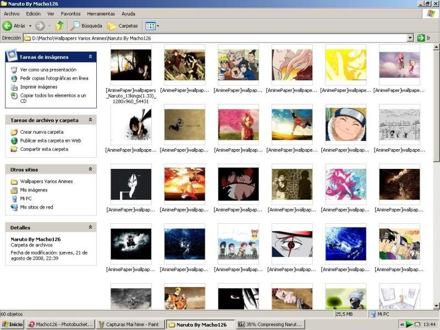The height and width of the screenshot is (330, 440).
Task: Switch to '35% Compressing Narut...' taskbar button
Action: (x=270, y=324)
